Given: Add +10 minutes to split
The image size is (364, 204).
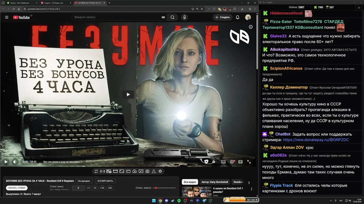Looking at the screenshot, I should [x=102, y=188].
